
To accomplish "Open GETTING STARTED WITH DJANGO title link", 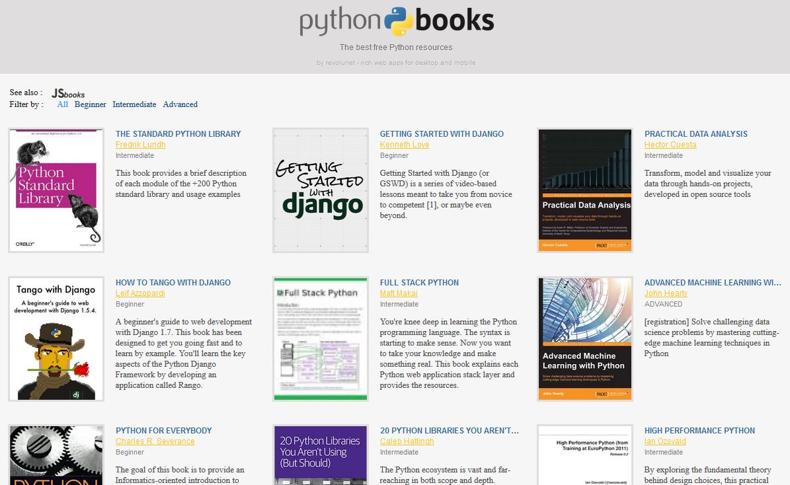I will 442,134.
